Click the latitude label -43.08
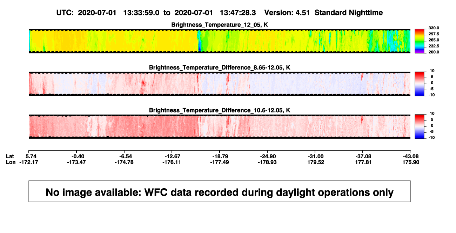The width and height of the screenshot is (456, 233). click(410, 156)
